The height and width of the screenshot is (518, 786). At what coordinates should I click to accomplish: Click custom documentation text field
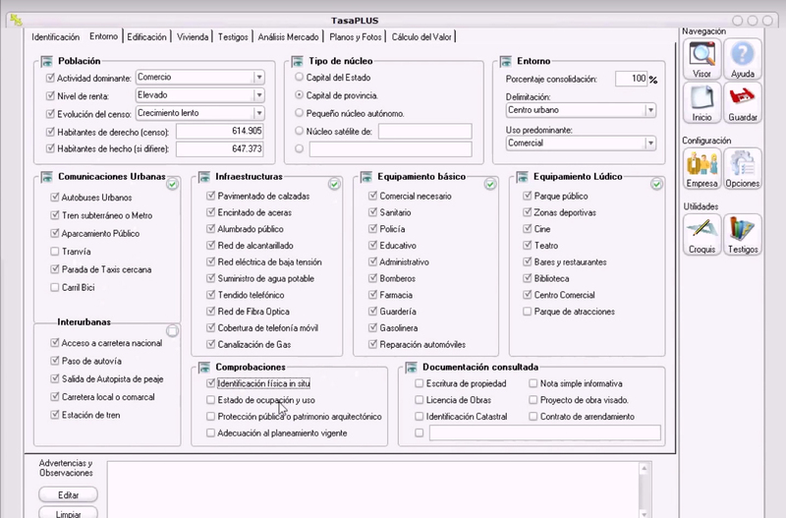coord(545,432)
